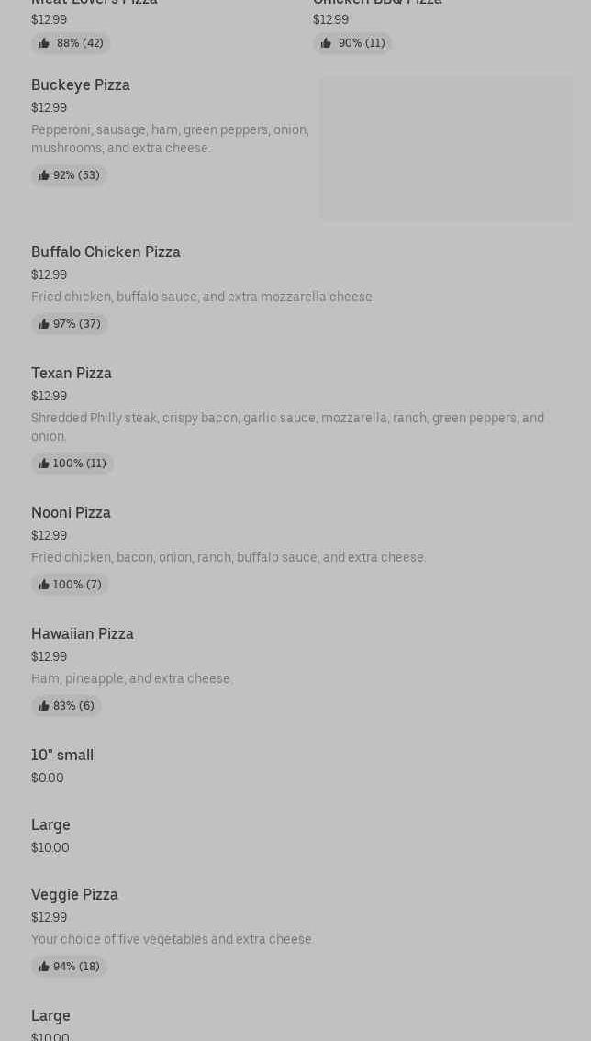Click the thumbs-up icon beside 88% (42)
Image resolution: width=591 pixels, height=1041 pixels.
[x=44, y=43]
